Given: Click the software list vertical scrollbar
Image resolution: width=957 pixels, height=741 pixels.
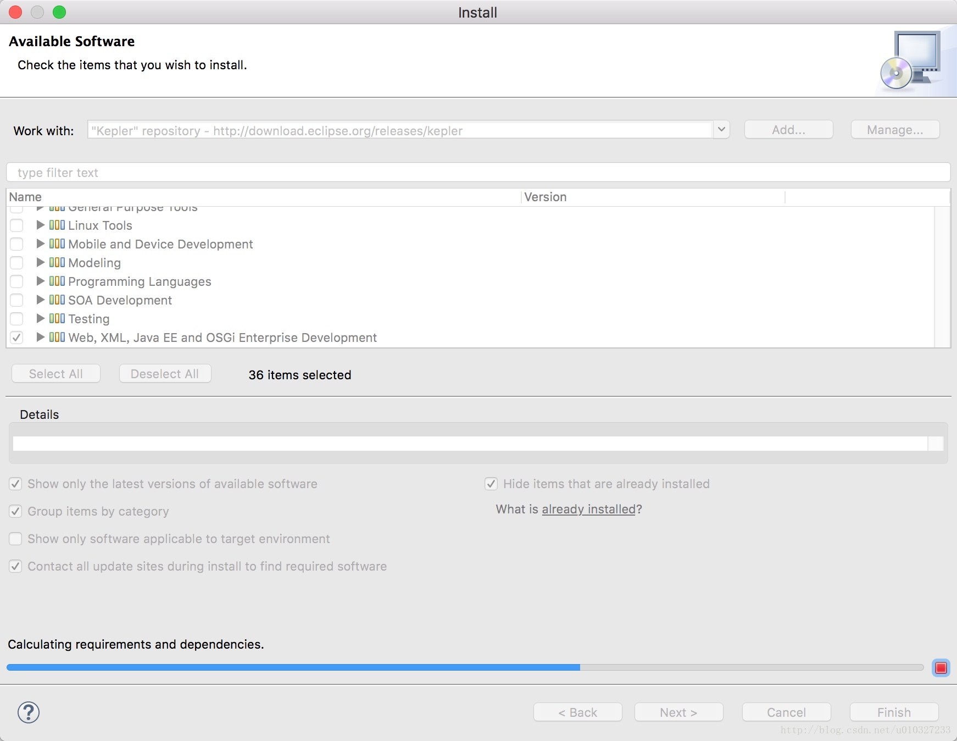Looking at the screenshot, I should (942, 277).
